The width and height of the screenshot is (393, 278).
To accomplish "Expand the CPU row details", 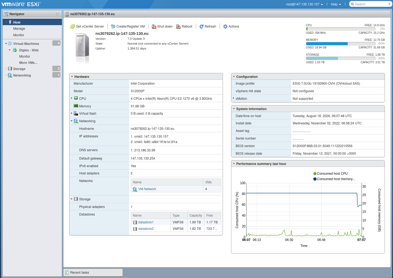I will tap(72, 98).
